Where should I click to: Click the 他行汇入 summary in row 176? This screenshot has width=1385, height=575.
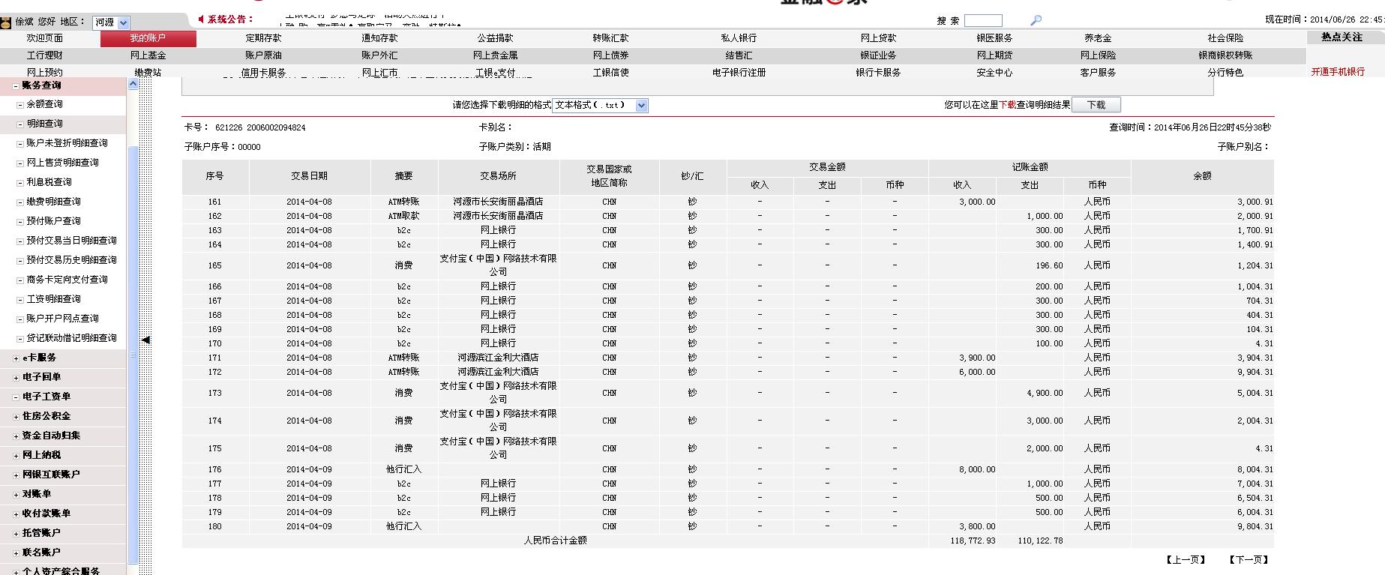pyautogui.click(x=404, y=470)
